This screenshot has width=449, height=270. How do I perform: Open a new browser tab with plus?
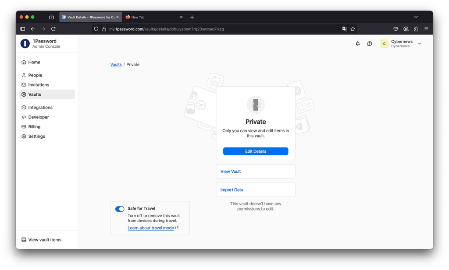coord(192,17)
